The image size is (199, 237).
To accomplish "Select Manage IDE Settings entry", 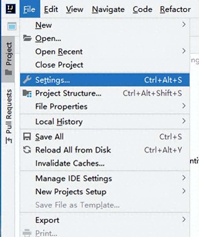I will coord(73,178).
